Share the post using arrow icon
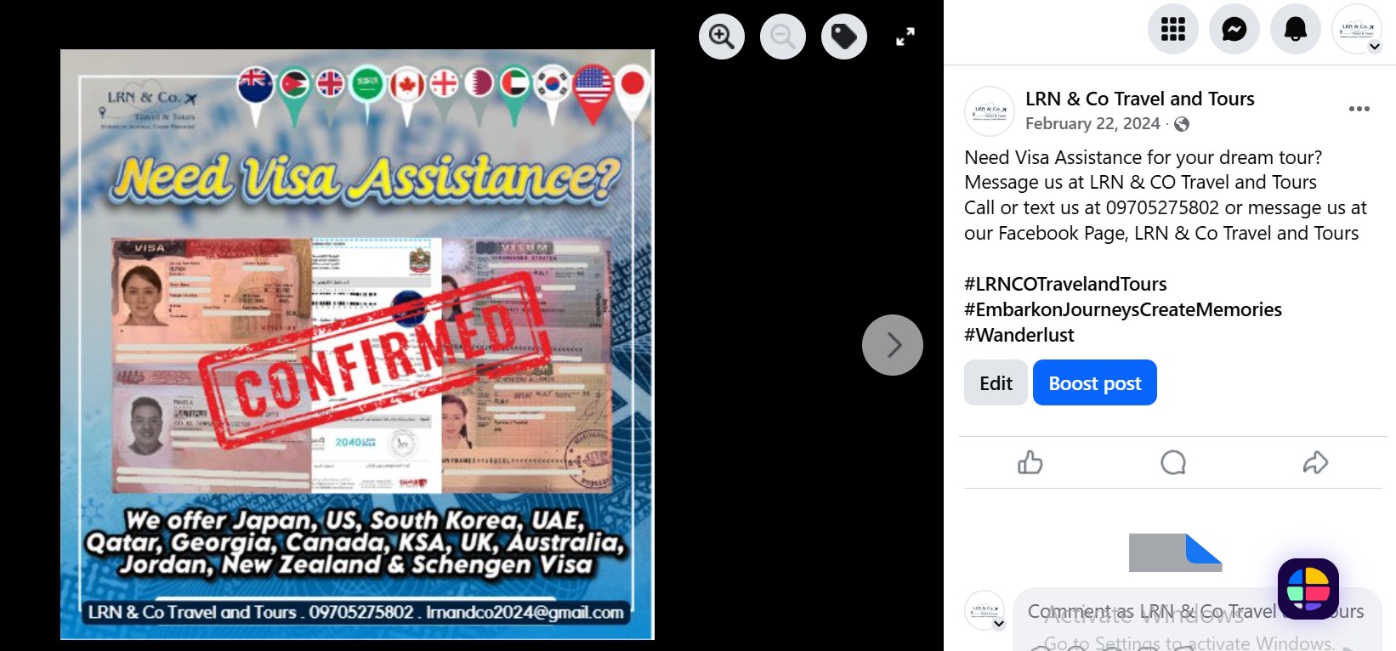The width and height of the screenshot is (1396, 651). click(1315, 462)
